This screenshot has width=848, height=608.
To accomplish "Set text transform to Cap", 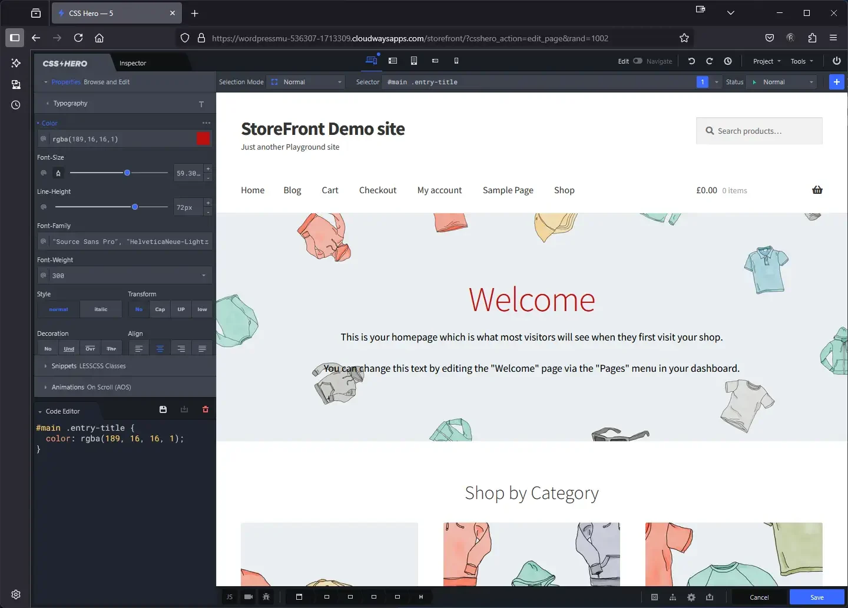I will pos(160,309).
